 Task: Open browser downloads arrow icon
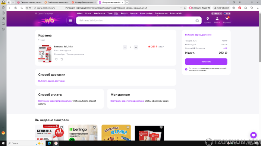point(258,8)
